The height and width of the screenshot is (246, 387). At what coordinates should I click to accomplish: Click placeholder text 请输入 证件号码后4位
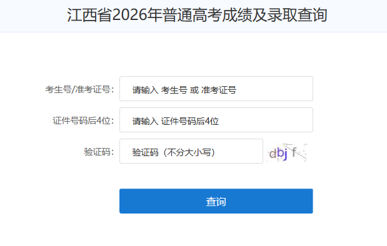pos(176,121)
